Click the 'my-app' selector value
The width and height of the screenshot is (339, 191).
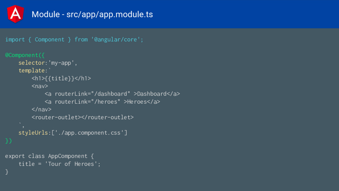click(x=61, y=63)
